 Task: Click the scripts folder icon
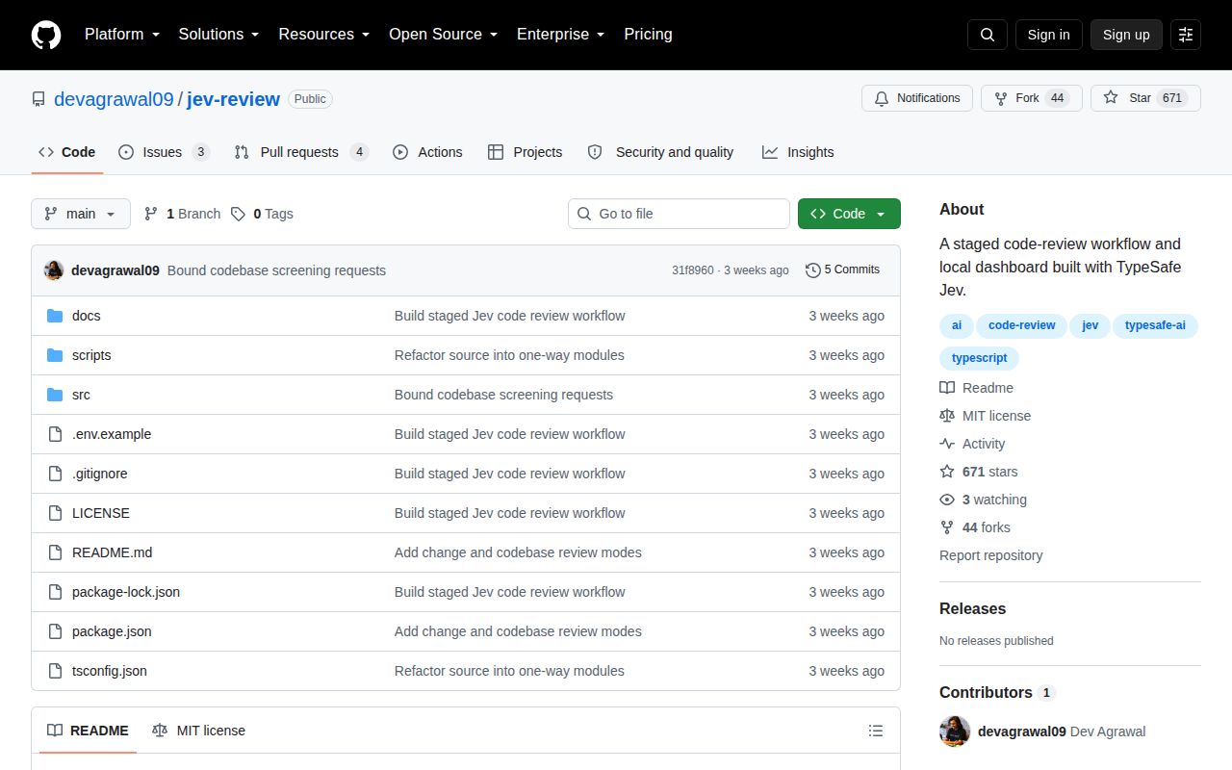[x=55, y=355]
